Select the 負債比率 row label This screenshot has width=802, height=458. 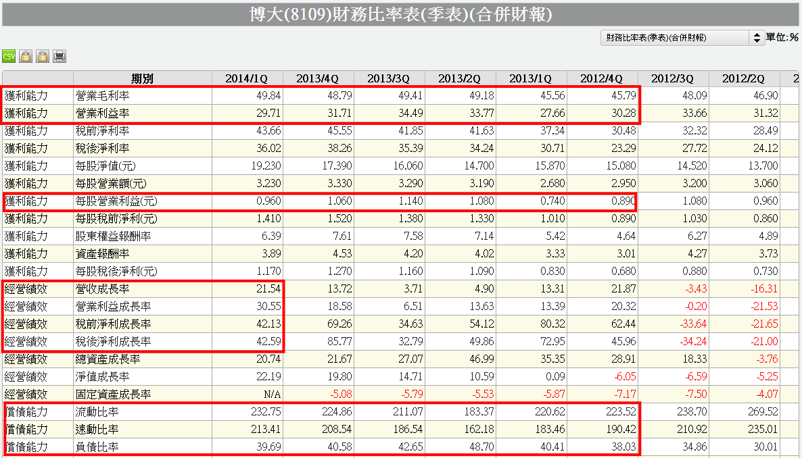[x=97, y=447]
